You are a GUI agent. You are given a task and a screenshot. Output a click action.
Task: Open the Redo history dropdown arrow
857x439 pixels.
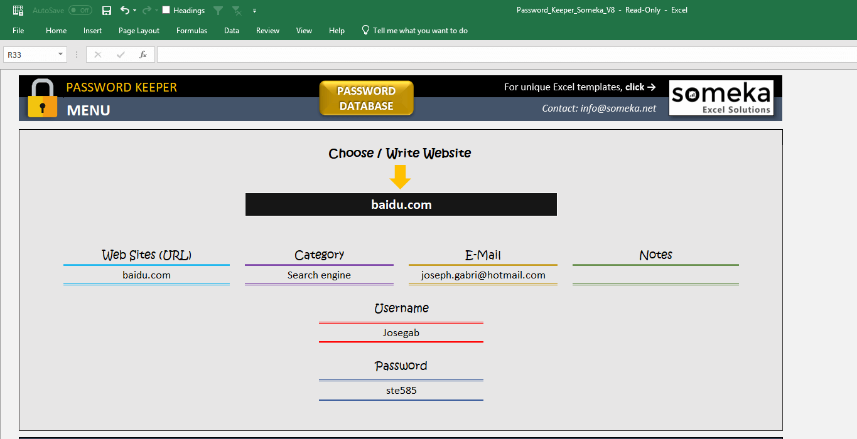click(x=156, y=11)
